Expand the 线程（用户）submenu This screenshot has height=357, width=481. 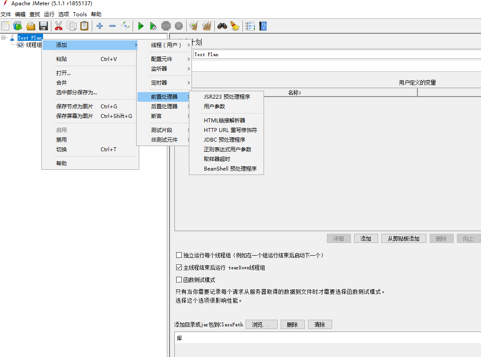click(164, 45)
